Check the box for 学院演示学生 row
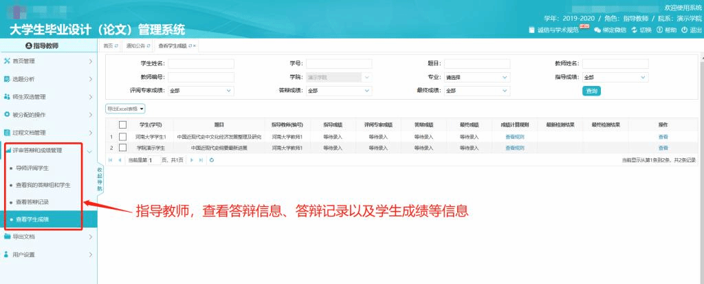The width and height of the screenshot is (704, 284). coord(122,147)
